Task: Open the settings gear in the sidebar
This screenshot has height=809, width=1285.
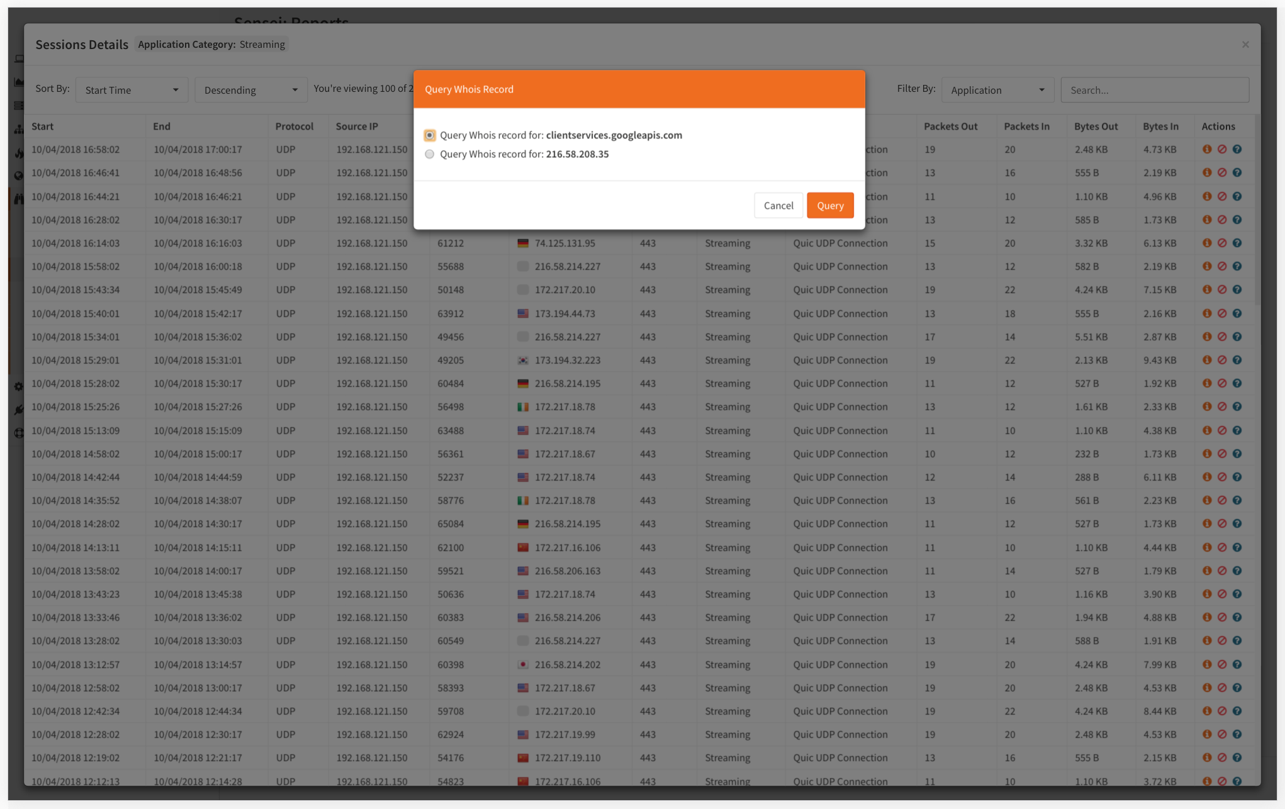Action: 19,387
